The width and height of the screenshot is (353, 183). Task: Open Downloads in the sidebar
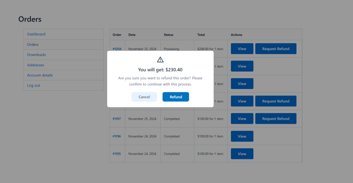click(36, 55)
